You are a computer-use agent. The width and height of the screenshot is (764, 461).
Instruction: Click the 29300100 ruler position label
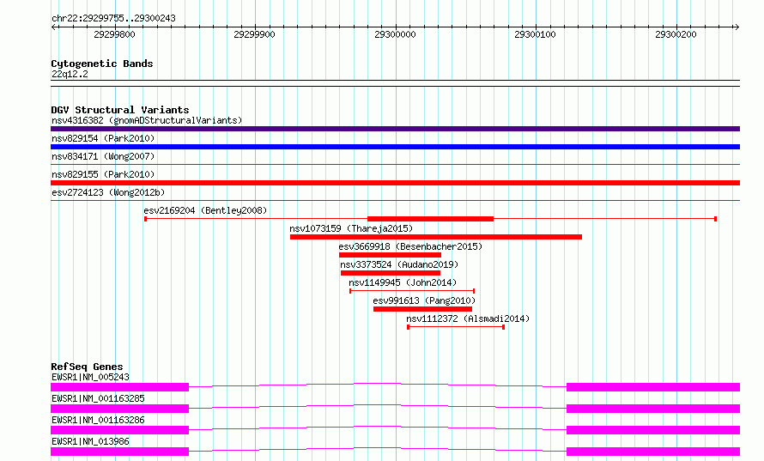pos(535,34)
